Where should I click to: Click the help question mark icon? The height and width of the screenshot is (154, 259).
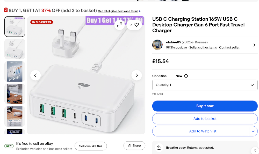(255, 151)
